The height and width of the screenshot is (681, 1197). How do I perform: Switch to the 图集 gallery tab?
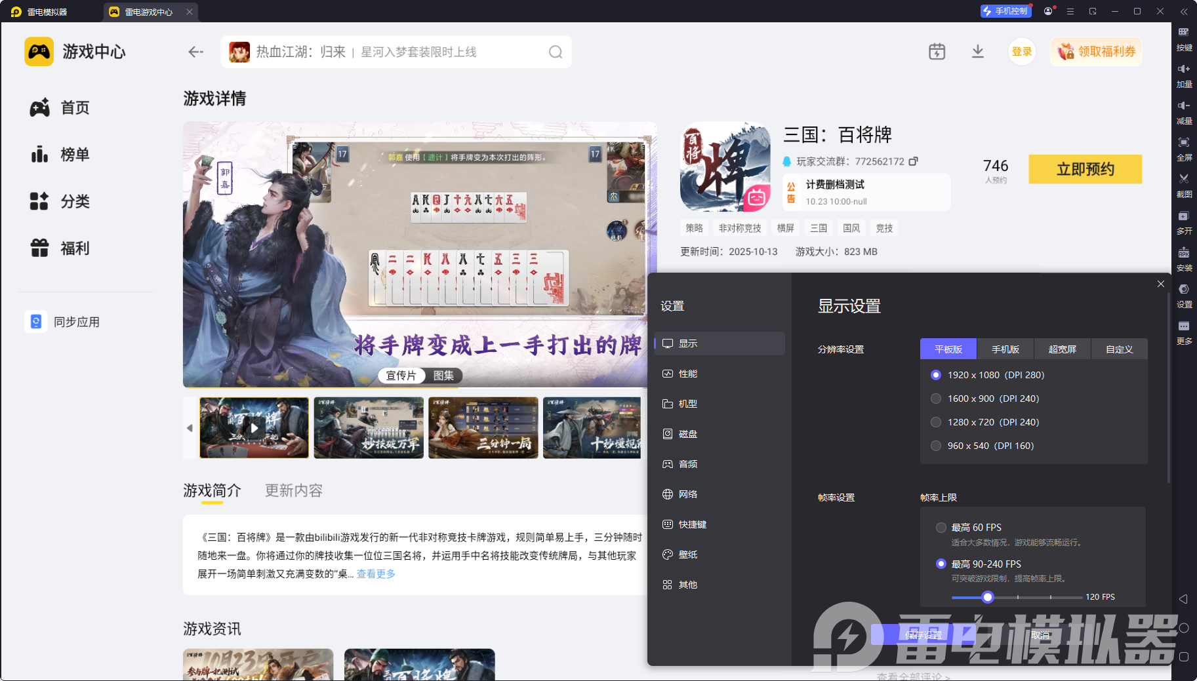(445, 376)
